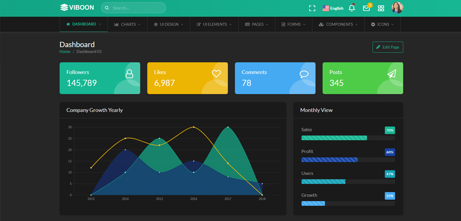
Task: Open the notifications bell icon
Action: (352, 8)
